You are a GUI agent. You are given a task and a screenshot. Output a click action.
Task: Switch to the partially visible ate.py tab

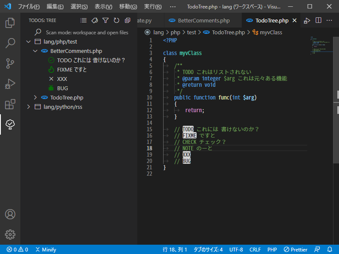151,20
